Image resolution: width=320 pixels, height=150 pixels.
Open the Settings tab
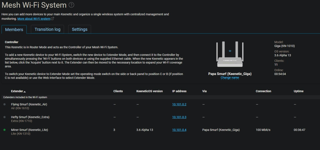click(79, 29)
